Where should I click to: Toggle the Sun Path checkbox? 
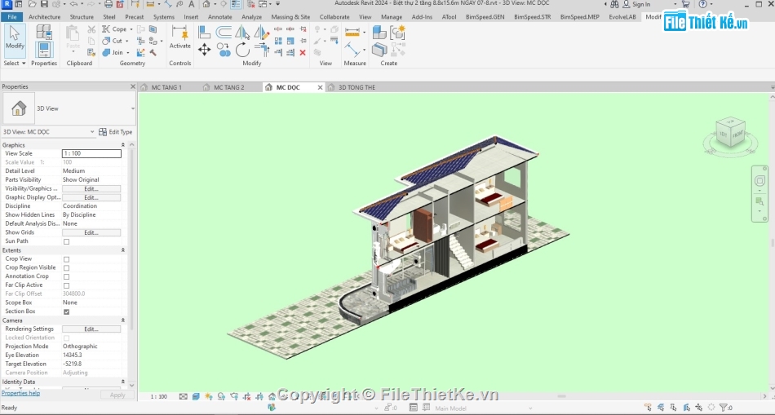point(66,241)
